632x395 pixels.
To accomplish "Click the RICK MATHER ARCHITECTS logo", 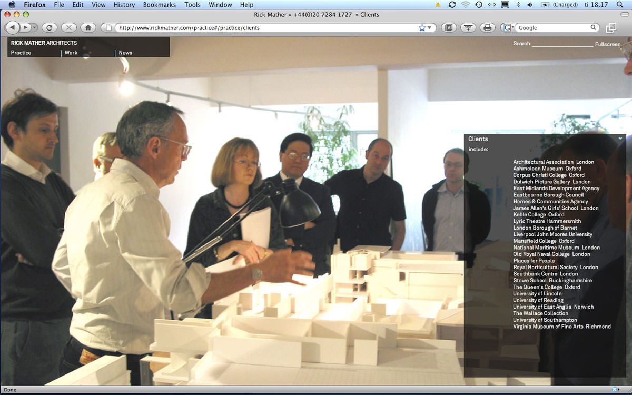I will (x=44, y=43).
